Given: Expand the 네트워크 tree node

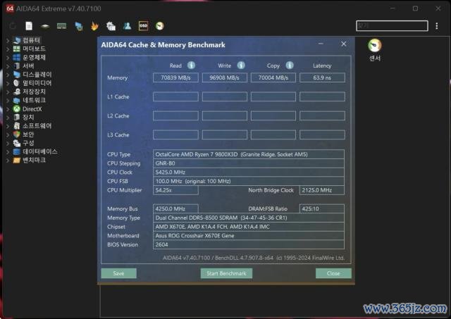Looking at the screenshot, I should click(8, 100).
